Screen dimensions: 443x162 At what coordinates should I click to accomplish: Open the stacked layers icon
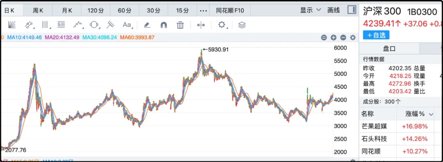pyautogui.click(x=242, y=25)
